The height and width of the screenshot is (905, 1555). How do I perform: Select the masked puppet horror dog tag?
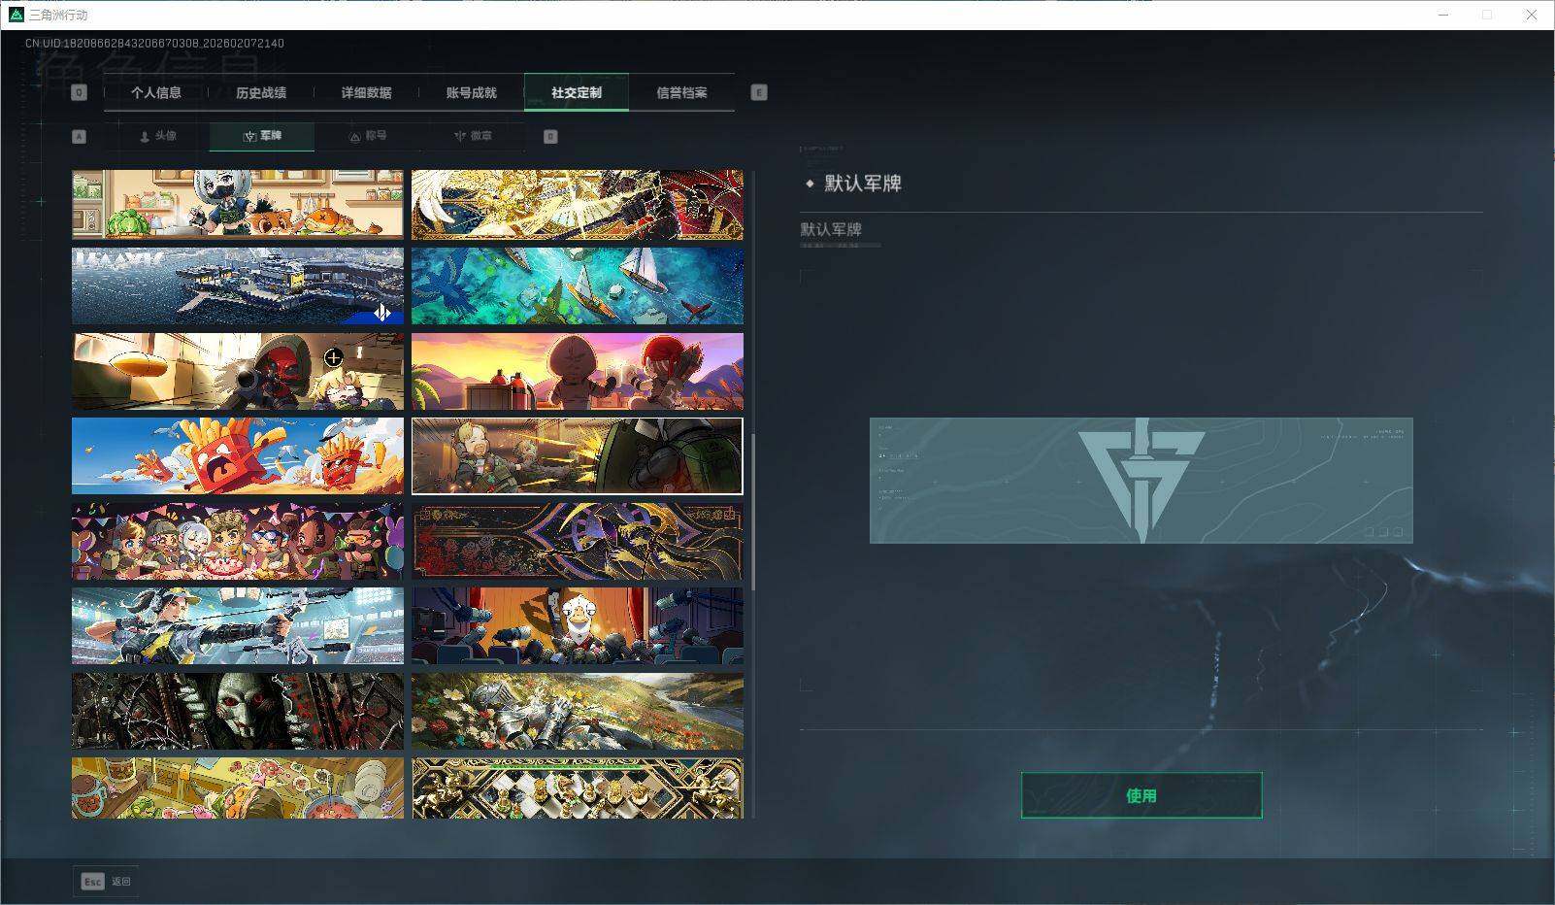(x=238, y=712)
